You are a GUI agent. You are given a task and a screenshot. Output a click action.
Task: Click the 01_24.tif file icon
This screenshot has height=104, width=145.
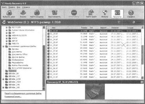[48, 39]
